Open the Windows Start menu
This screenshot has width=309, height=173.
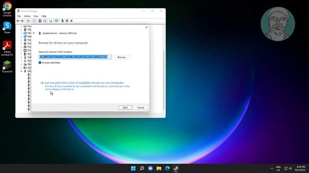(x=133, y=169)
